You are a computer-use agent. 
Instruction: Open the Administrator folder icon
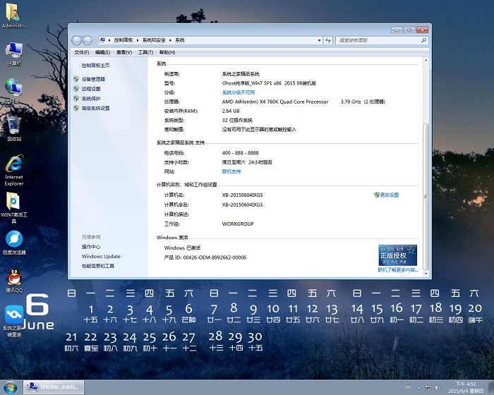14,13
